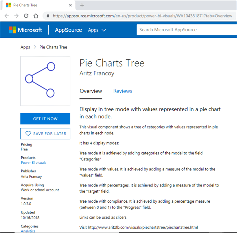This screenshot has height=233, width=237.
Task: Click the Pie Charts Tree app thumbnail
Action: (x=45, y=81)
